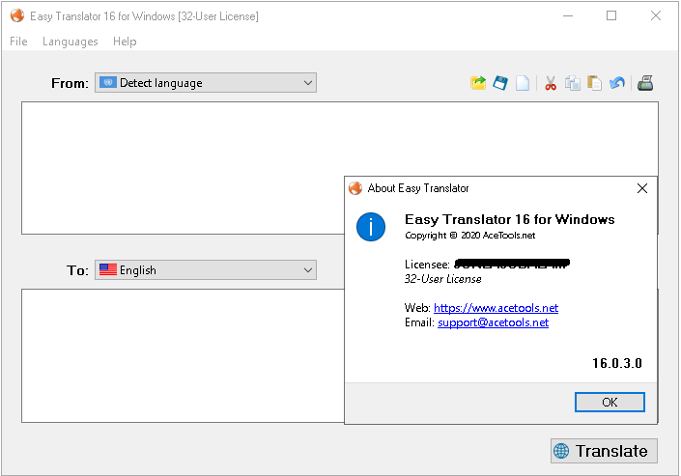The image size is (681, 476).
Task: Click the Copyright 2020 AceTools.net text
Action: (469, 236)
